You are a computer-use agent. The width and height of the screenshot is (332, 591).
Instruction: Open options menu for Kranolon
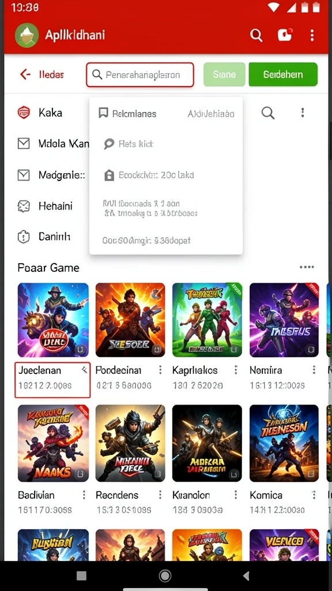coord(236,495)
